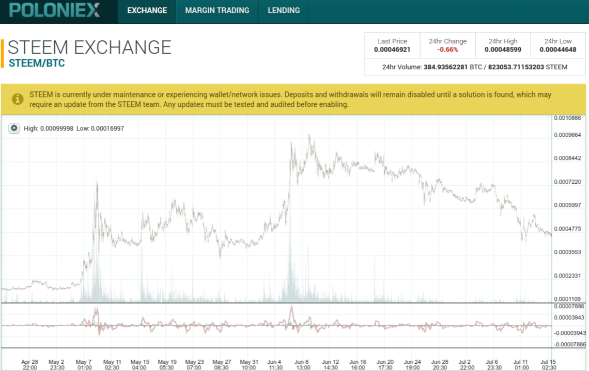Click the chart Low 0.00016997 label
The height and width of the screenshot is (371, 589).
(100, 128)
